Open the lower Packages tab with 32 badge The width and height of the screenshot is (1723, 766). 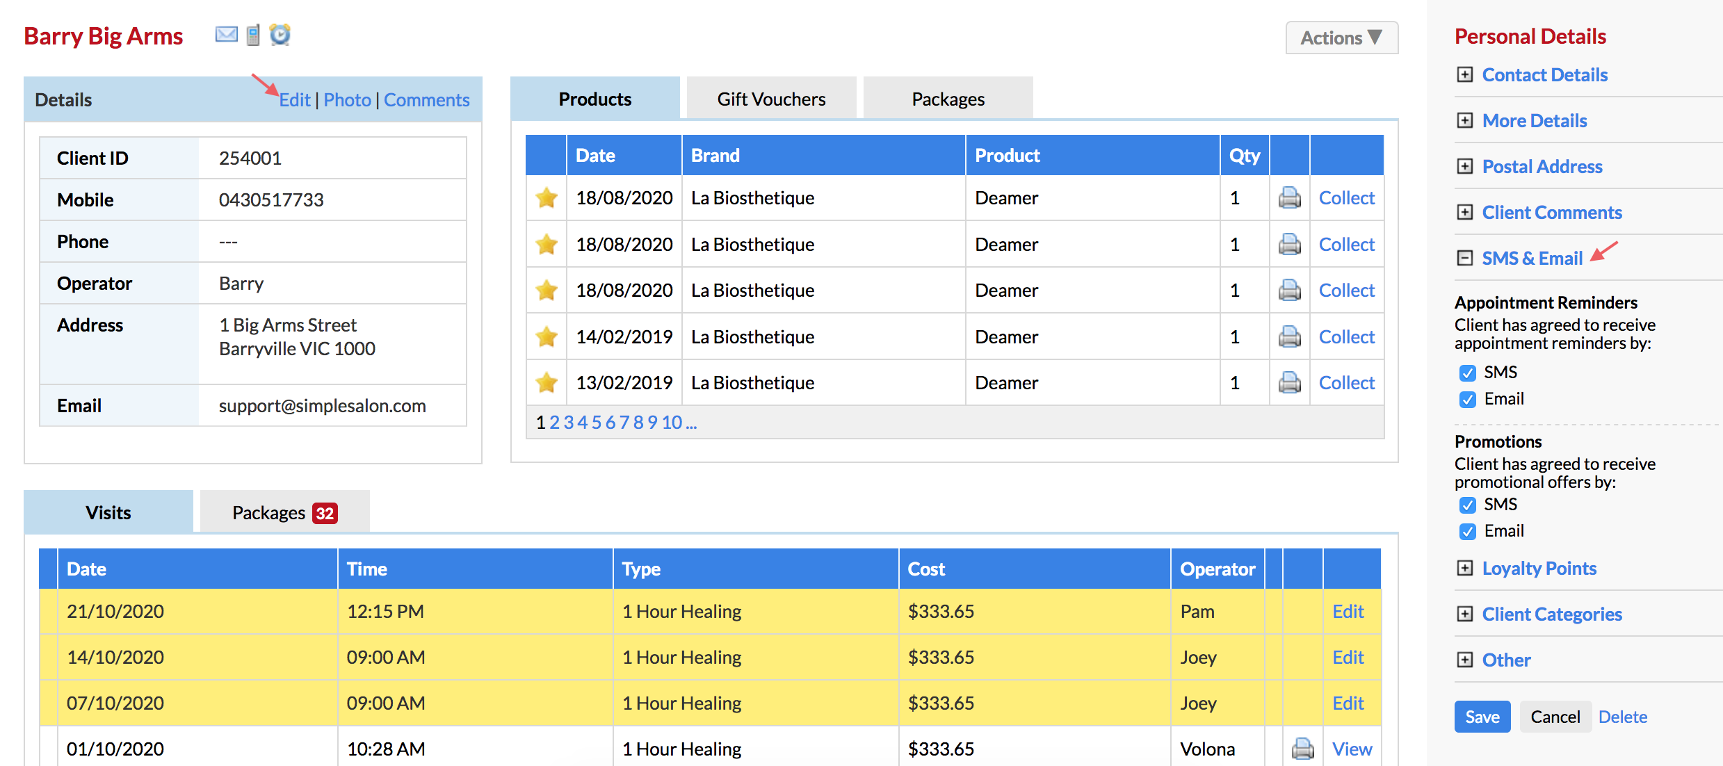(284, 513)
